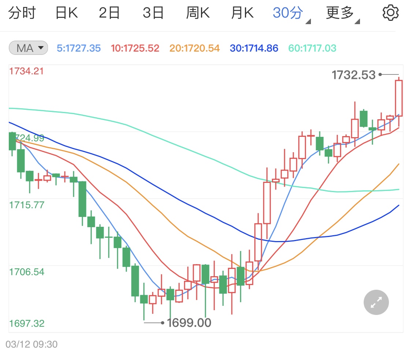Switch to the 分时 tab
412x353 pixels.
point(22,12)
